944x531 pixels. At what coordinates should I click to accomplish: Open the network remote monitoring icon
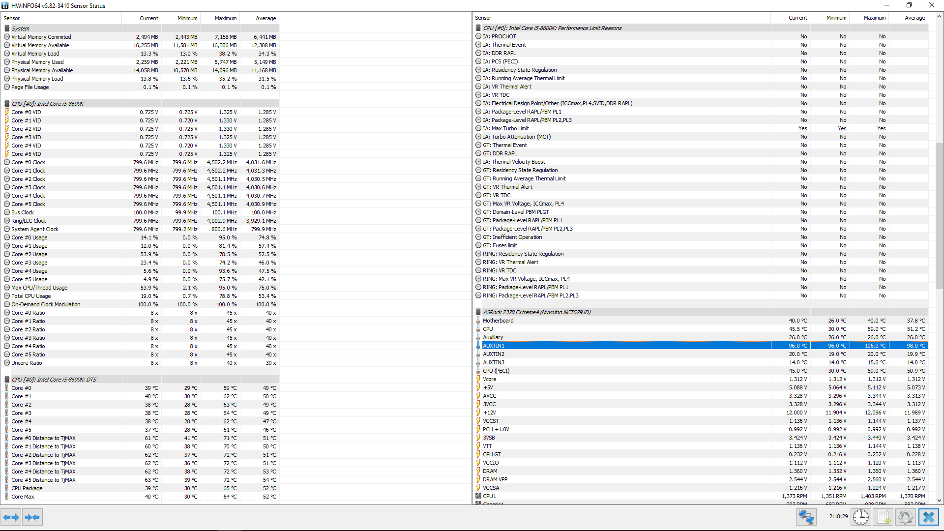tap(806, 517)
